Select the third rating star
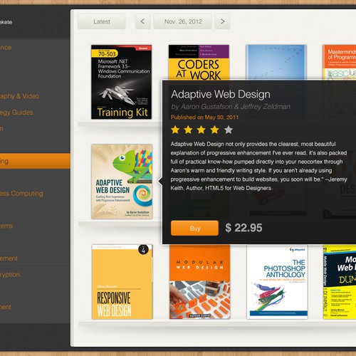Image resolution: width=356 pixels, height=356 pixels. (x=201, y=130)
